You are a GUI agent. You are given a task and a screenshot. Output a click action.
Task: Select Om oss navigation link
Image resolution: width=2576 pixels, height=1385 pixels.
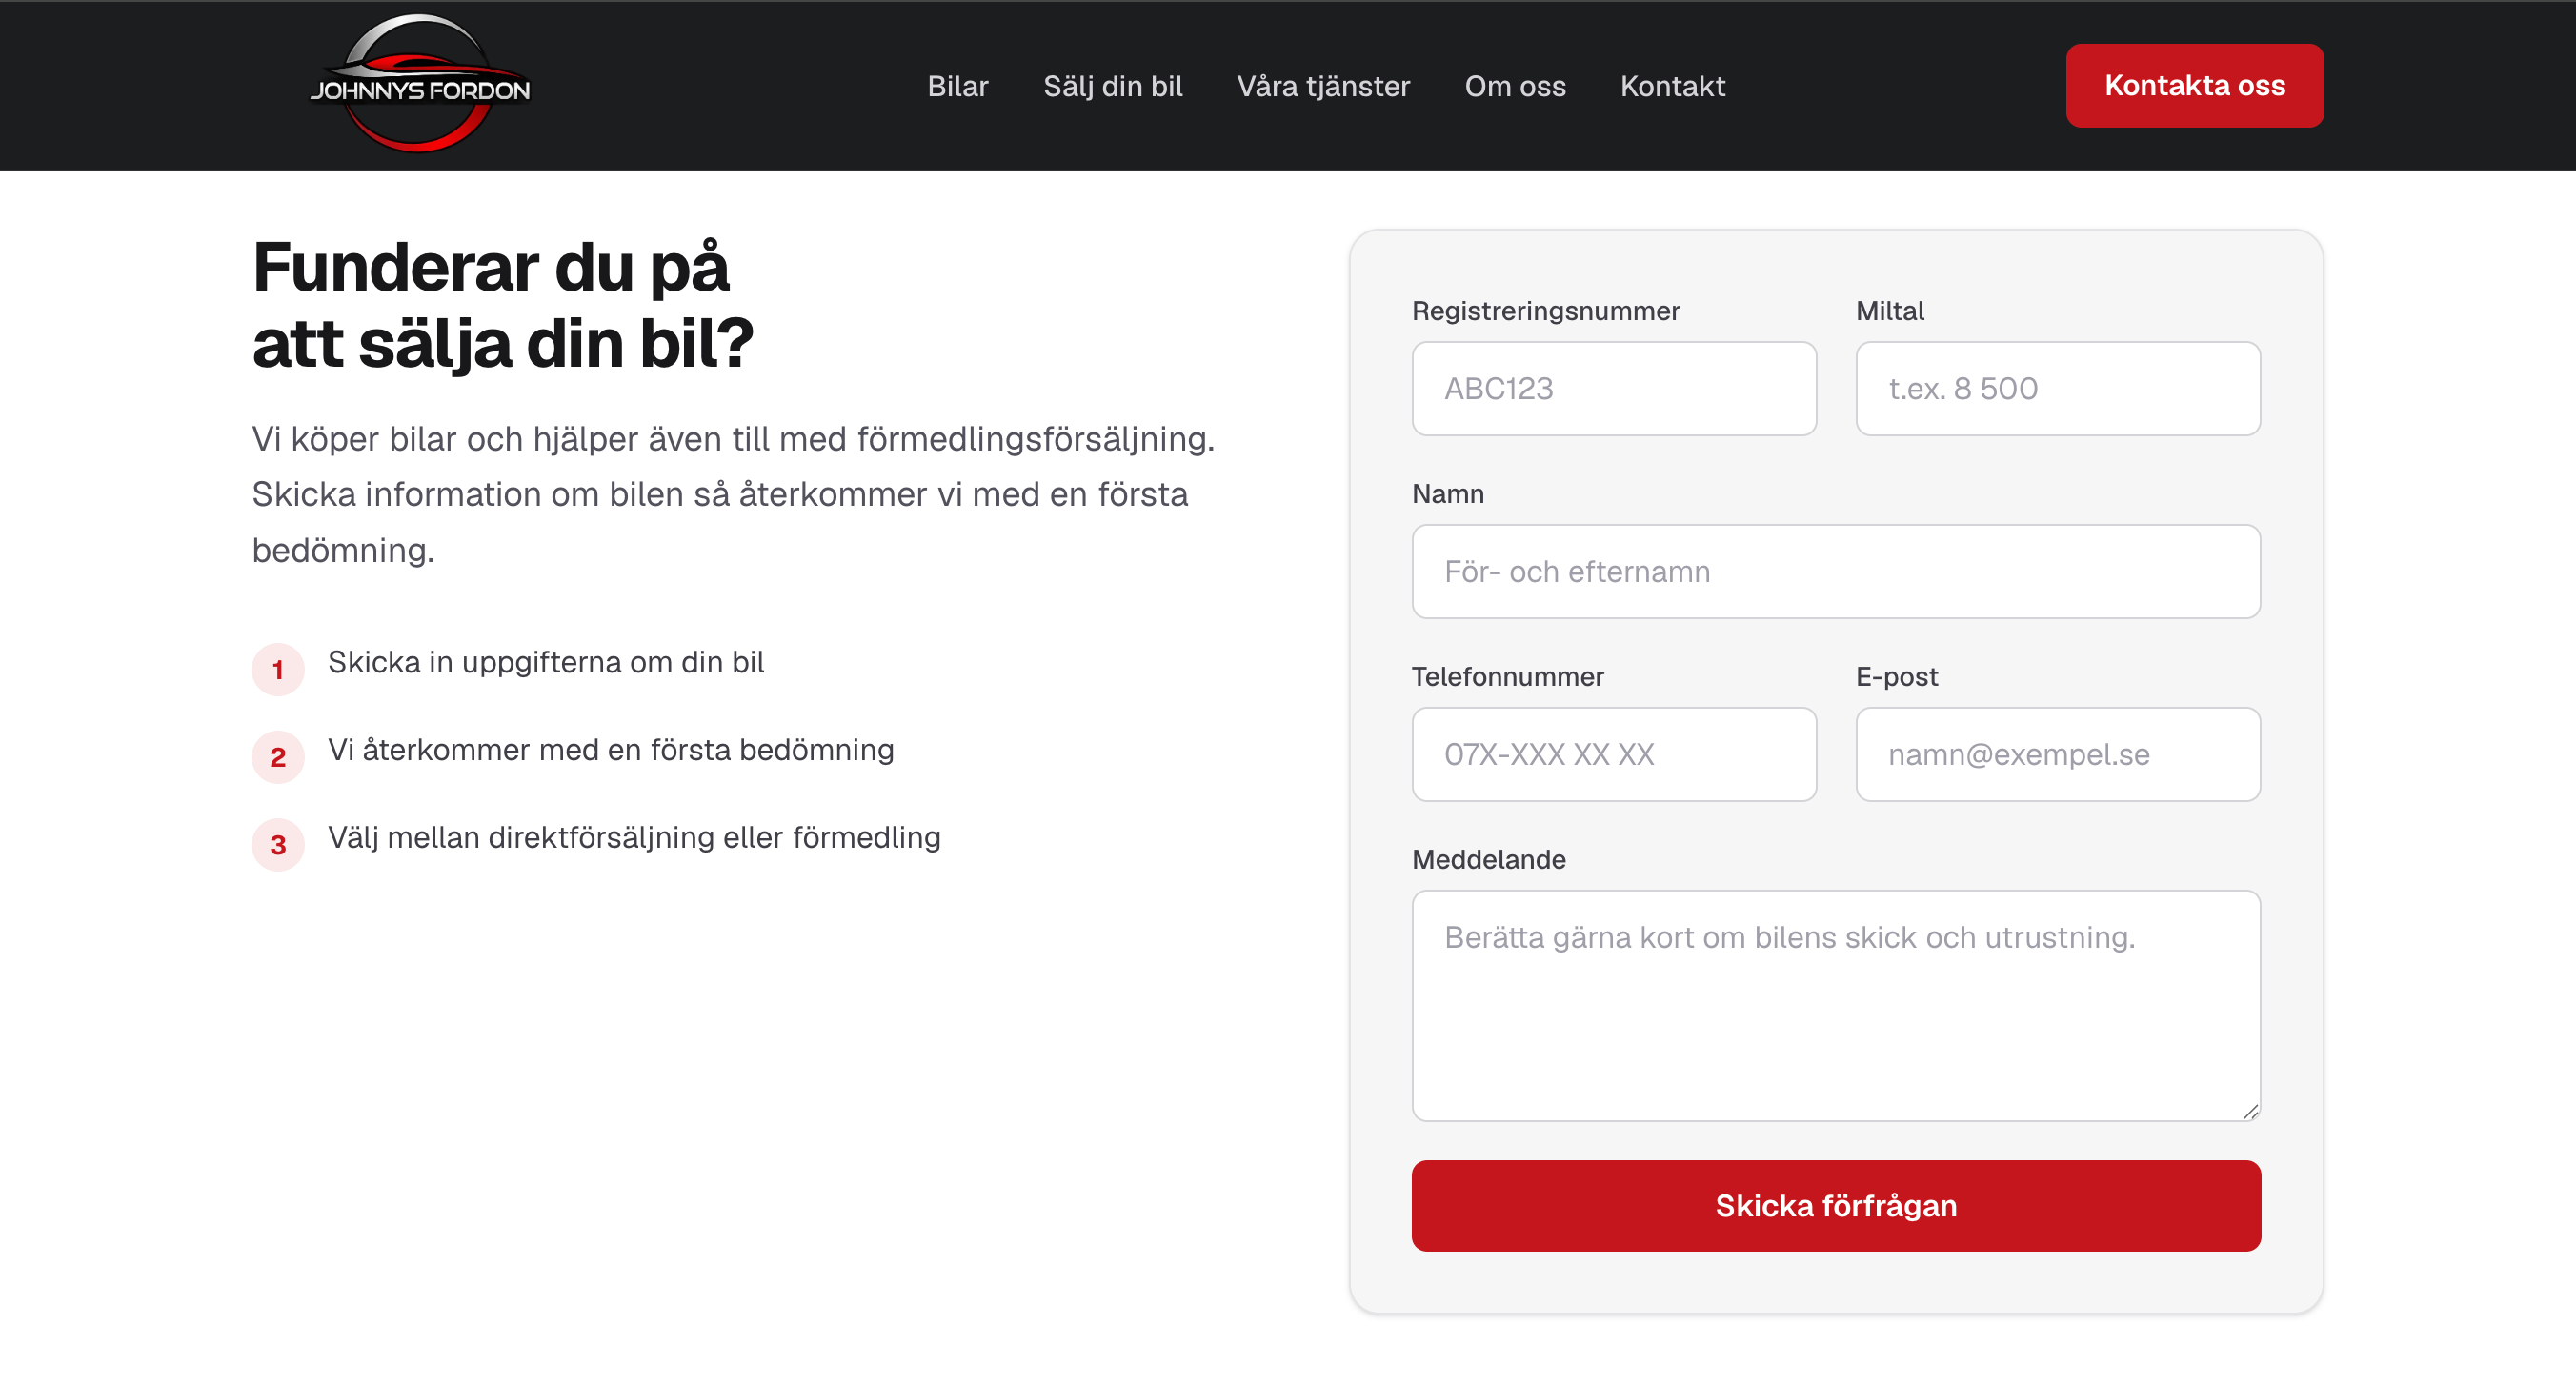(x=1515, y=86)
